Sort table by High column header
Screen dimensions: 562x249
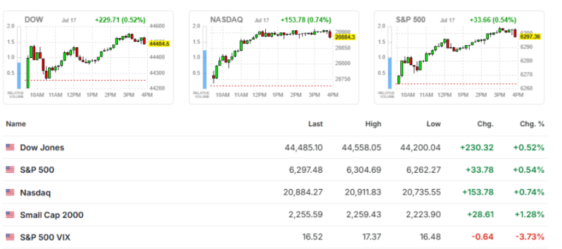tap(373, 124)
